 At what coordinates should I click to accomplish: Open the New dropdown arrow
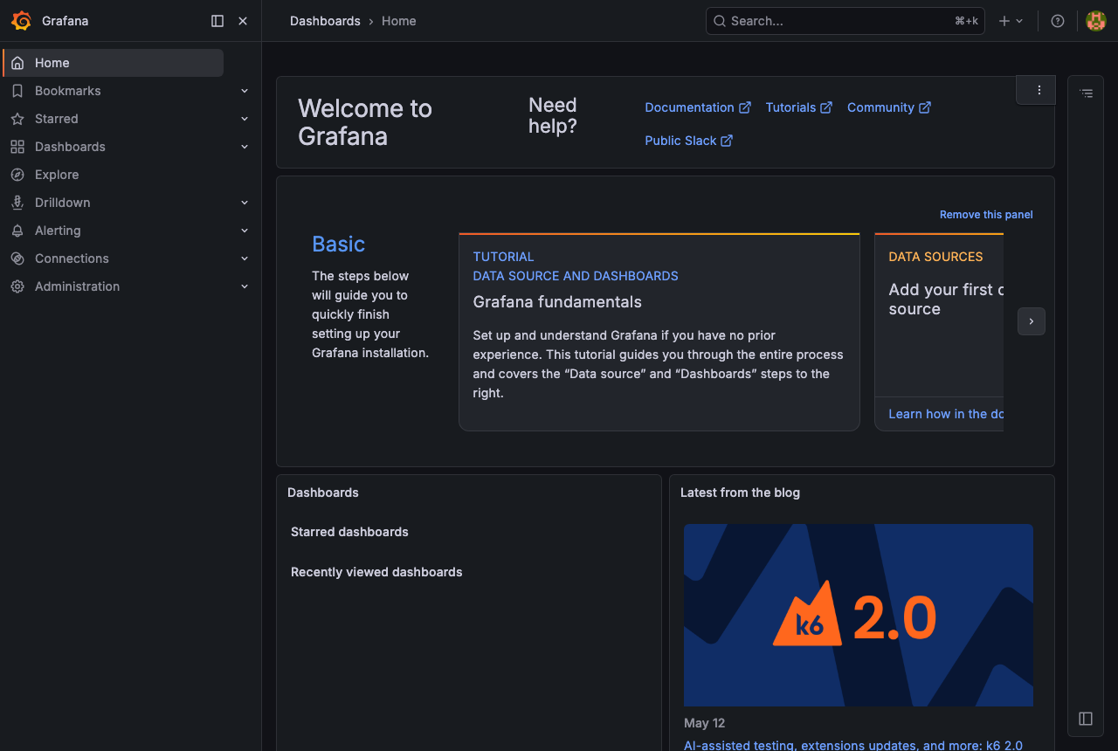tap(1019, 21)
